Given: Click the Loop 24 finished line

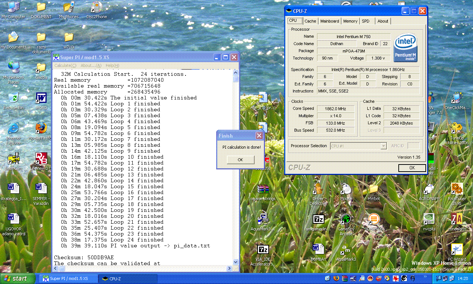Looking at the screenshot, I should (112, 240).
